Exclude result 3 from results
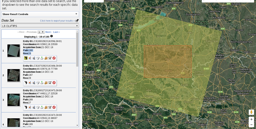 click(54, 107)
